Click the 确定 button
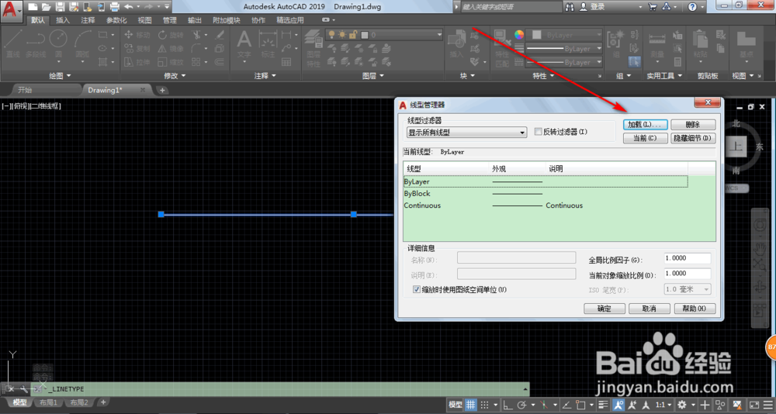Viewport: 776px width, 414px height. 605,309
